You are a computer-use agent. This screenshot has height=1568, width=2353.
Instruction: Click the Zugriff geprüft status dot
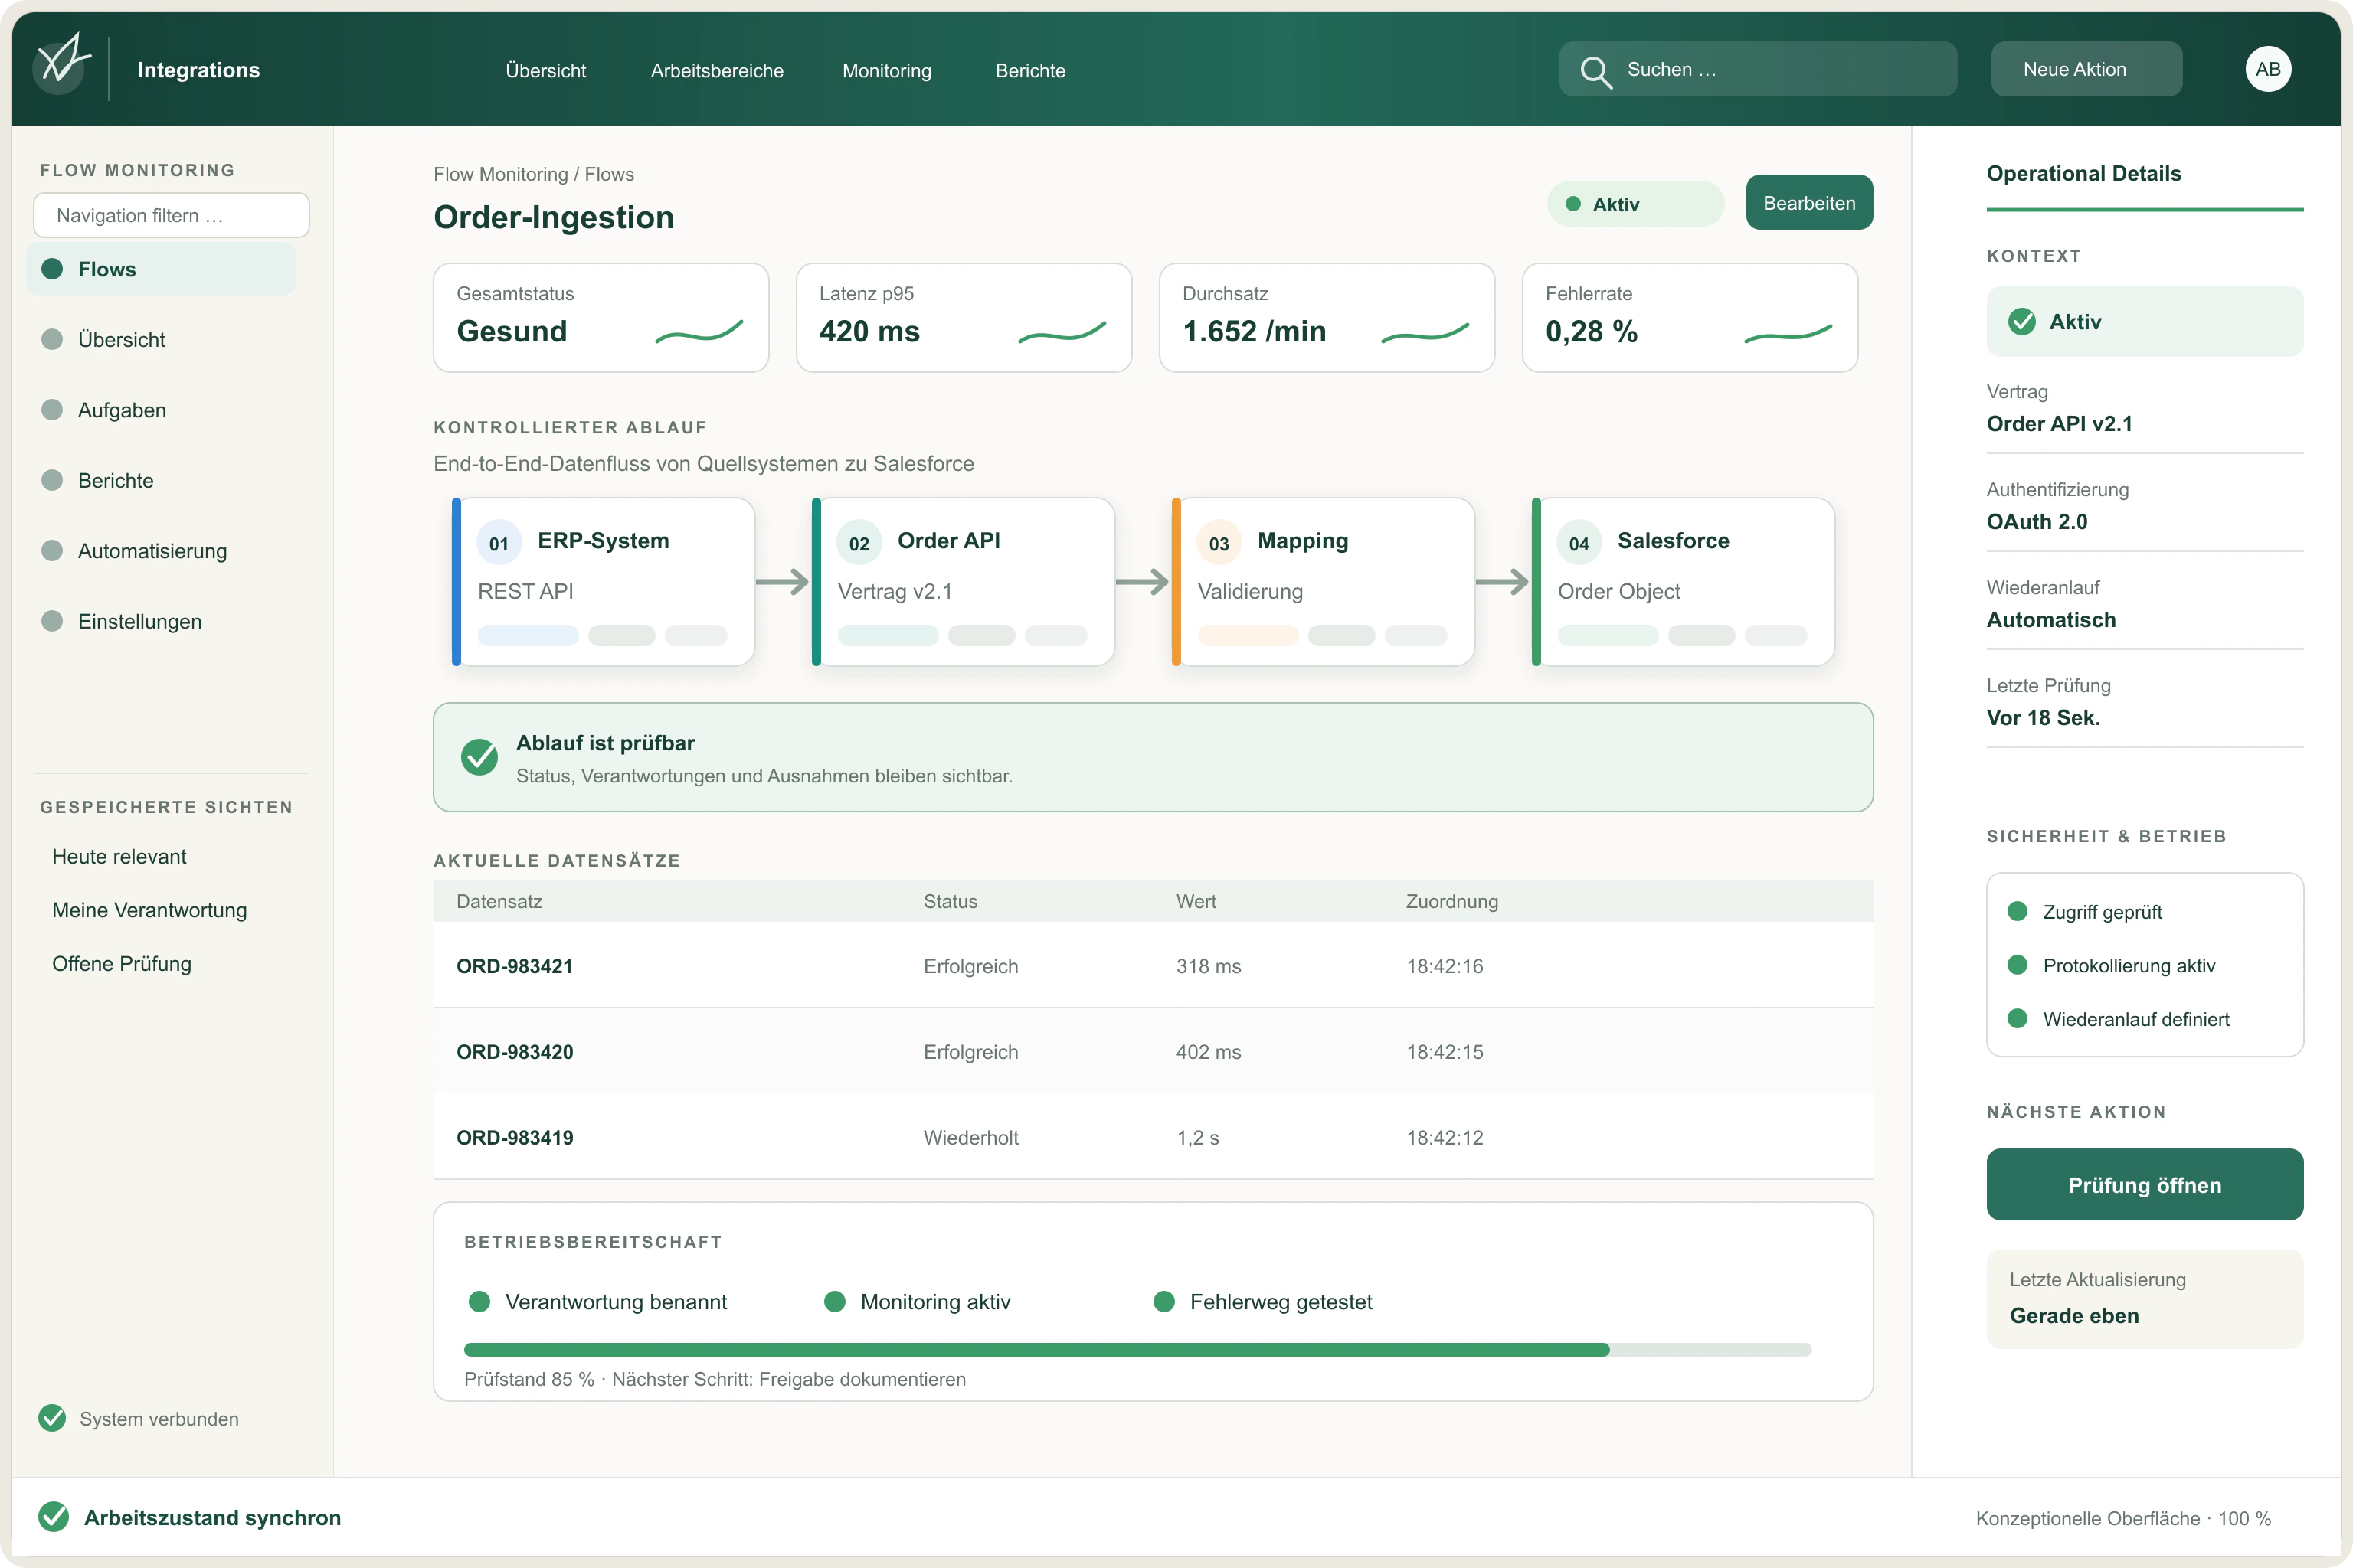2018,911
